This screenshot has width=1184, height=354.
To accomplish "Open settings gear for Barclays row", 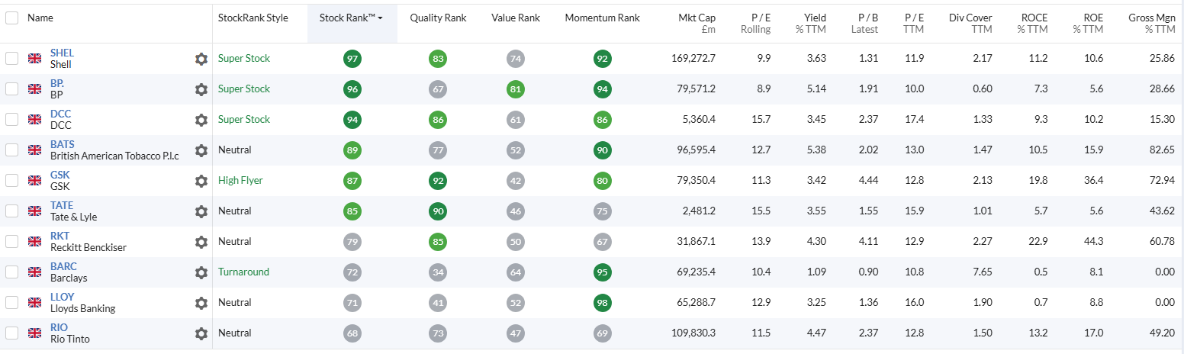I will coord(201,272).
